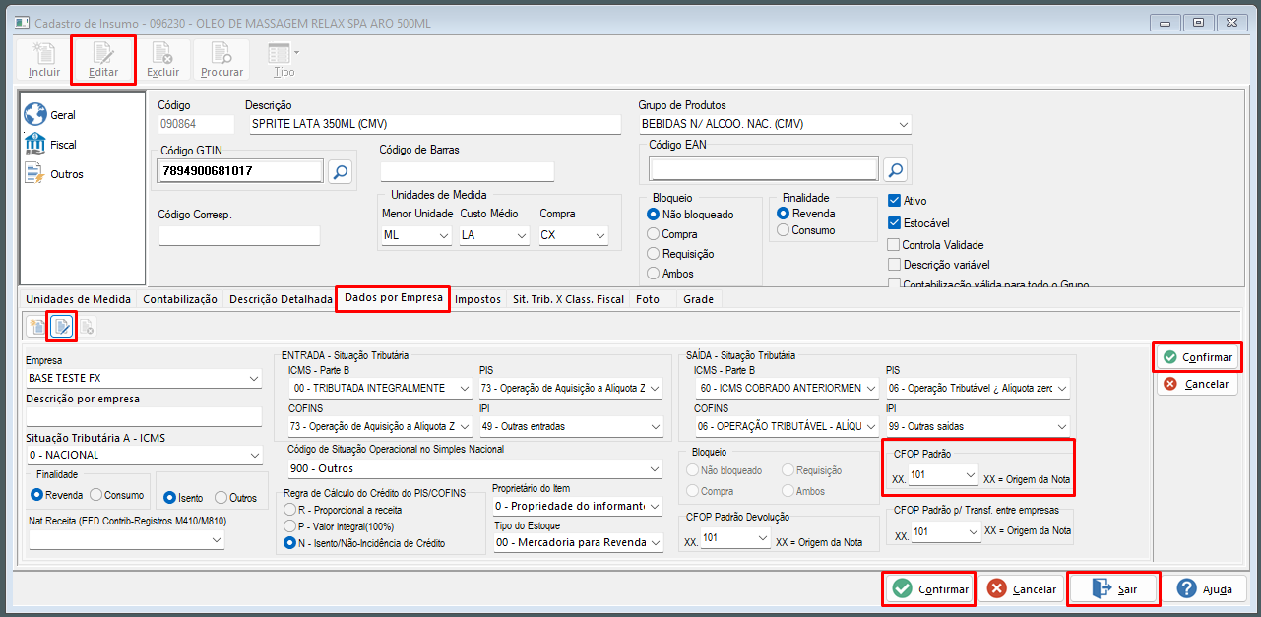Screen dimensions: 1261x617
Task: Click the Código de Barras field
Action: (x=467, y=172)
